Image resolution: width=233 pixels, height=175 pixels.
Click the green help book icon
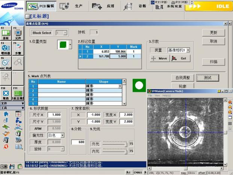20,166
